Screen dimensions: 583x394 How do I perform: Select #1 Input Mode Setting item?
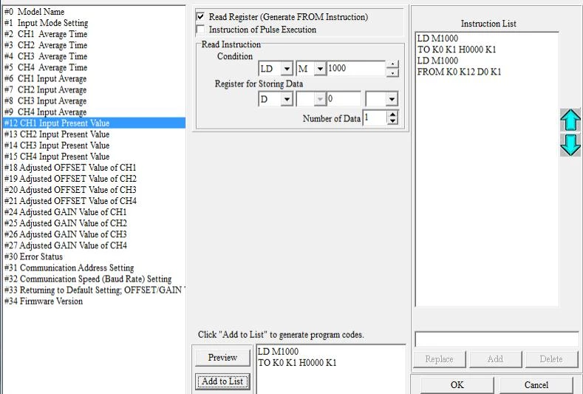coord(46,23)
